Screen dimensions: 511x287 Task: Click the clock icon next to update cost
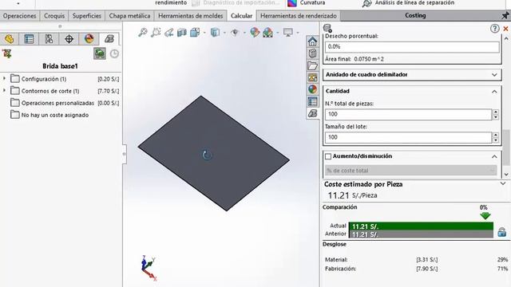[114, 53]
